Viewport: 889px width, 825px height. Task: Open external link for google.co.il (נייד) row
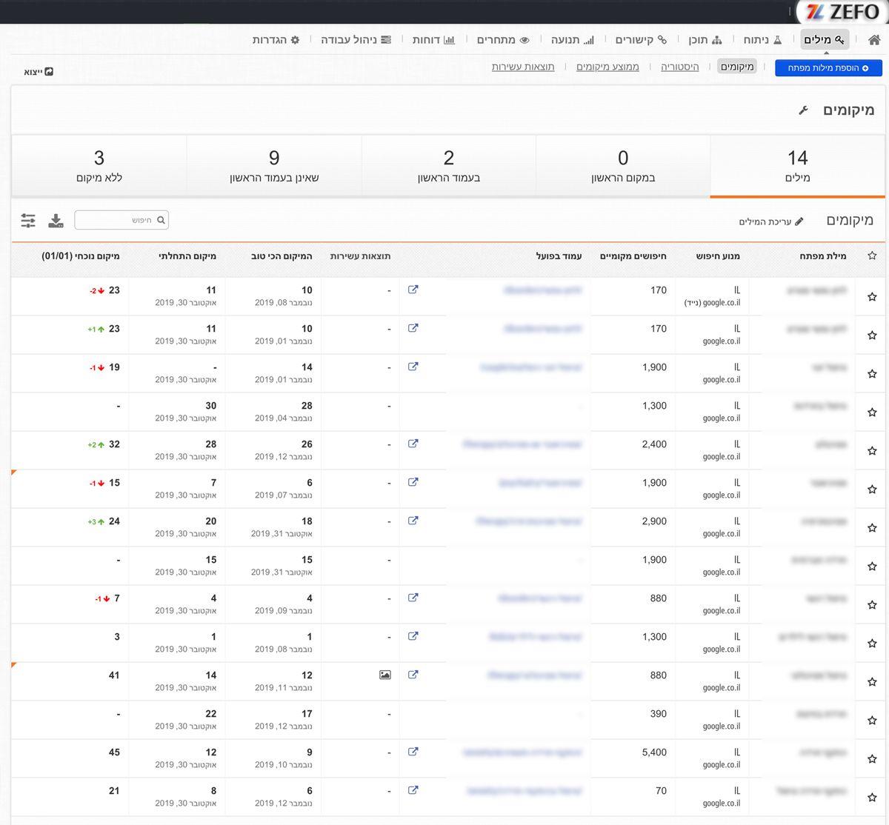tap(413, 290)
